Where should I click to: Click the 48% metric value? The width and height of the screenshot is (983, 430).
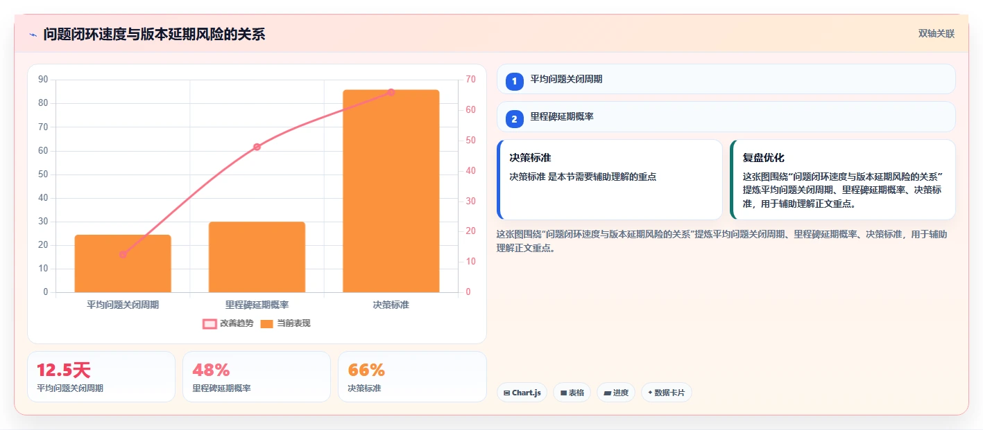tap(211, 370)
